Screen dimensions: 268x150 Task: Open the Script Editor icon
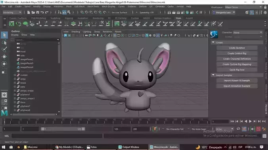tap(264, 136)
